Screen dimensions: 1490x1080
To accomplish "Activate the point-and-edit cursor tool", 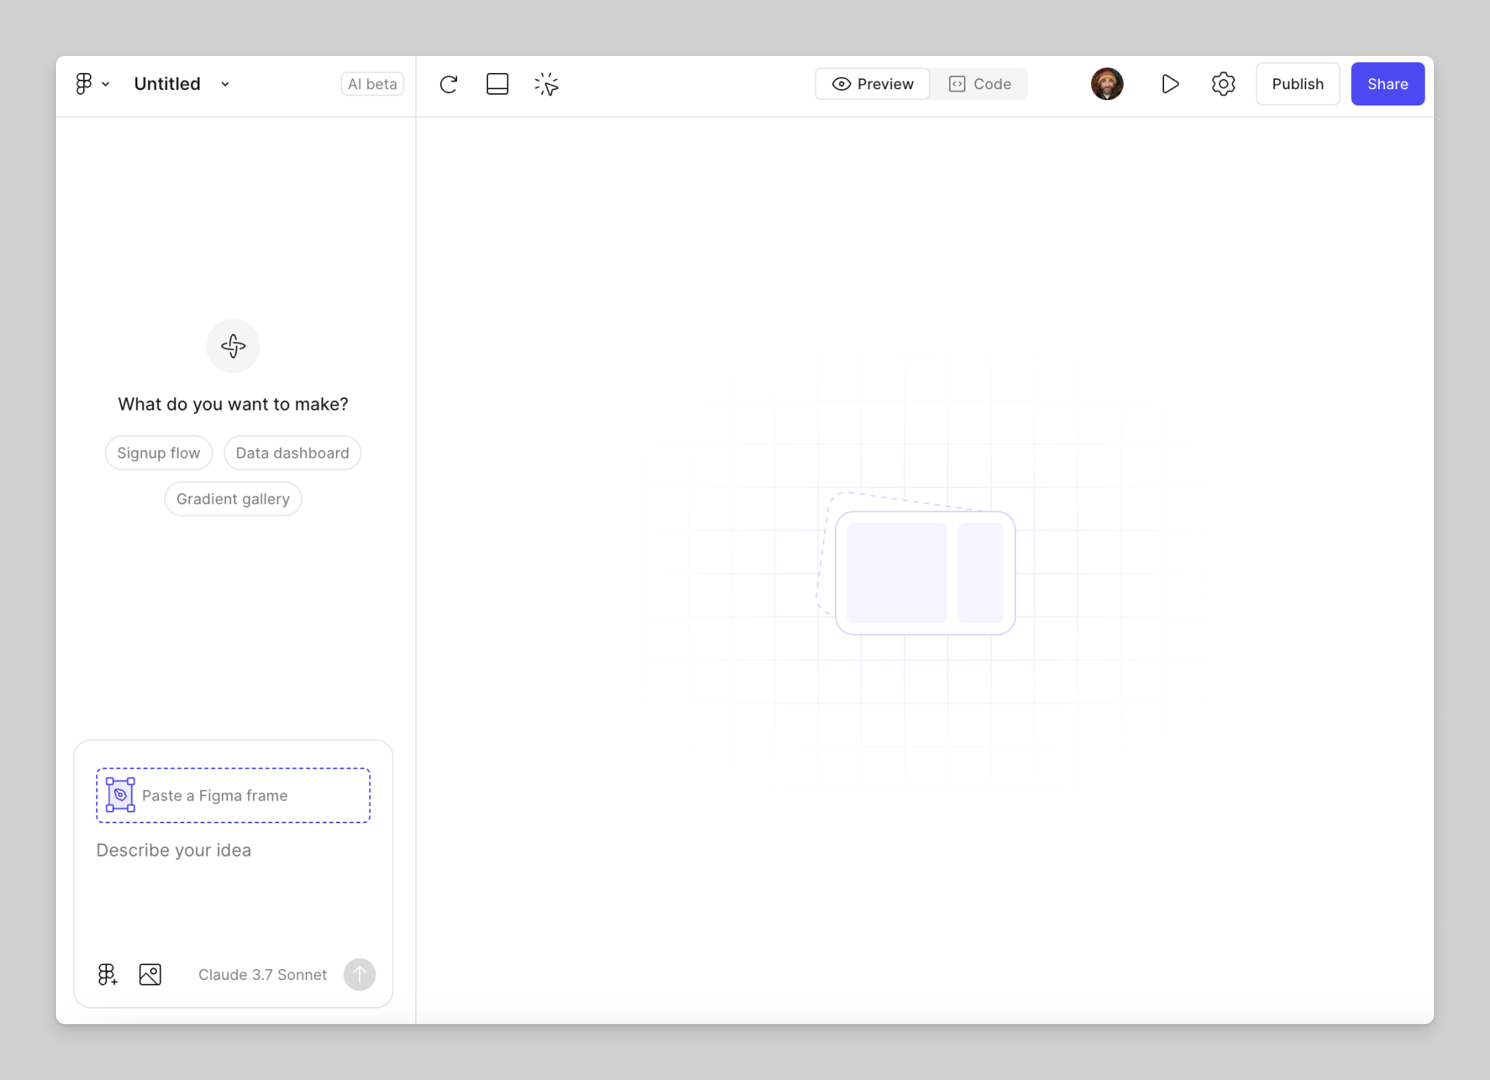I will [546, 84].
